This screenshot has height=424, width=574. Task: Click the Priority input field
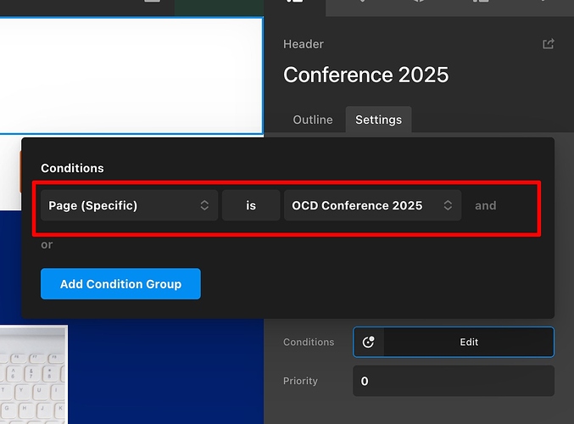(x=454, y=381)
